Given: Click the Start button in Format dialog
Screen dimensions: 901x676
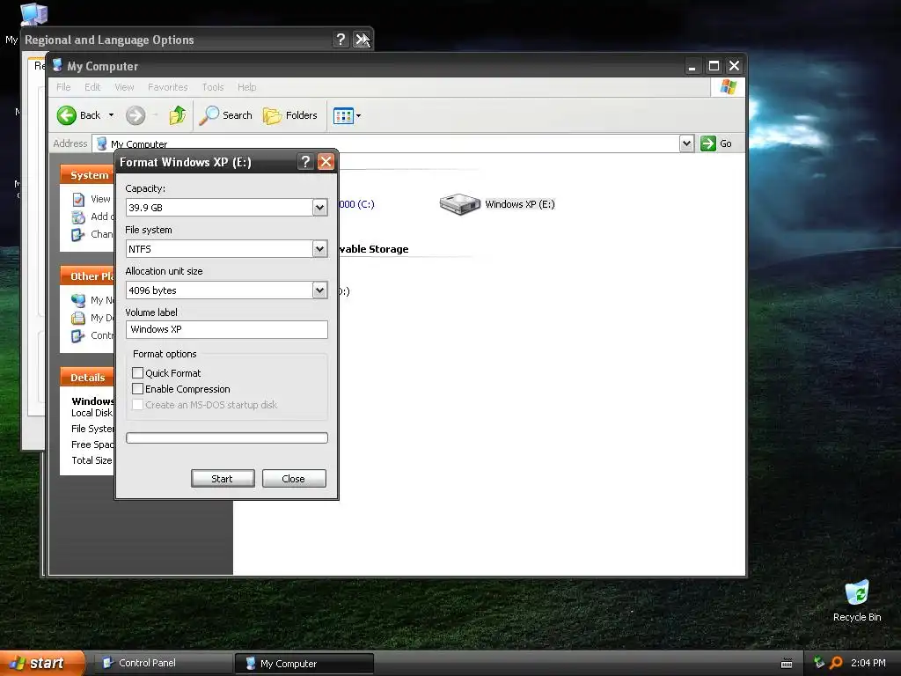Looking at the screenshot, I should point(223,478).
